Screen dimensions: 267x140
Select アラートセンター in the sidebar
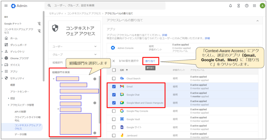click(x=20, y=92)
